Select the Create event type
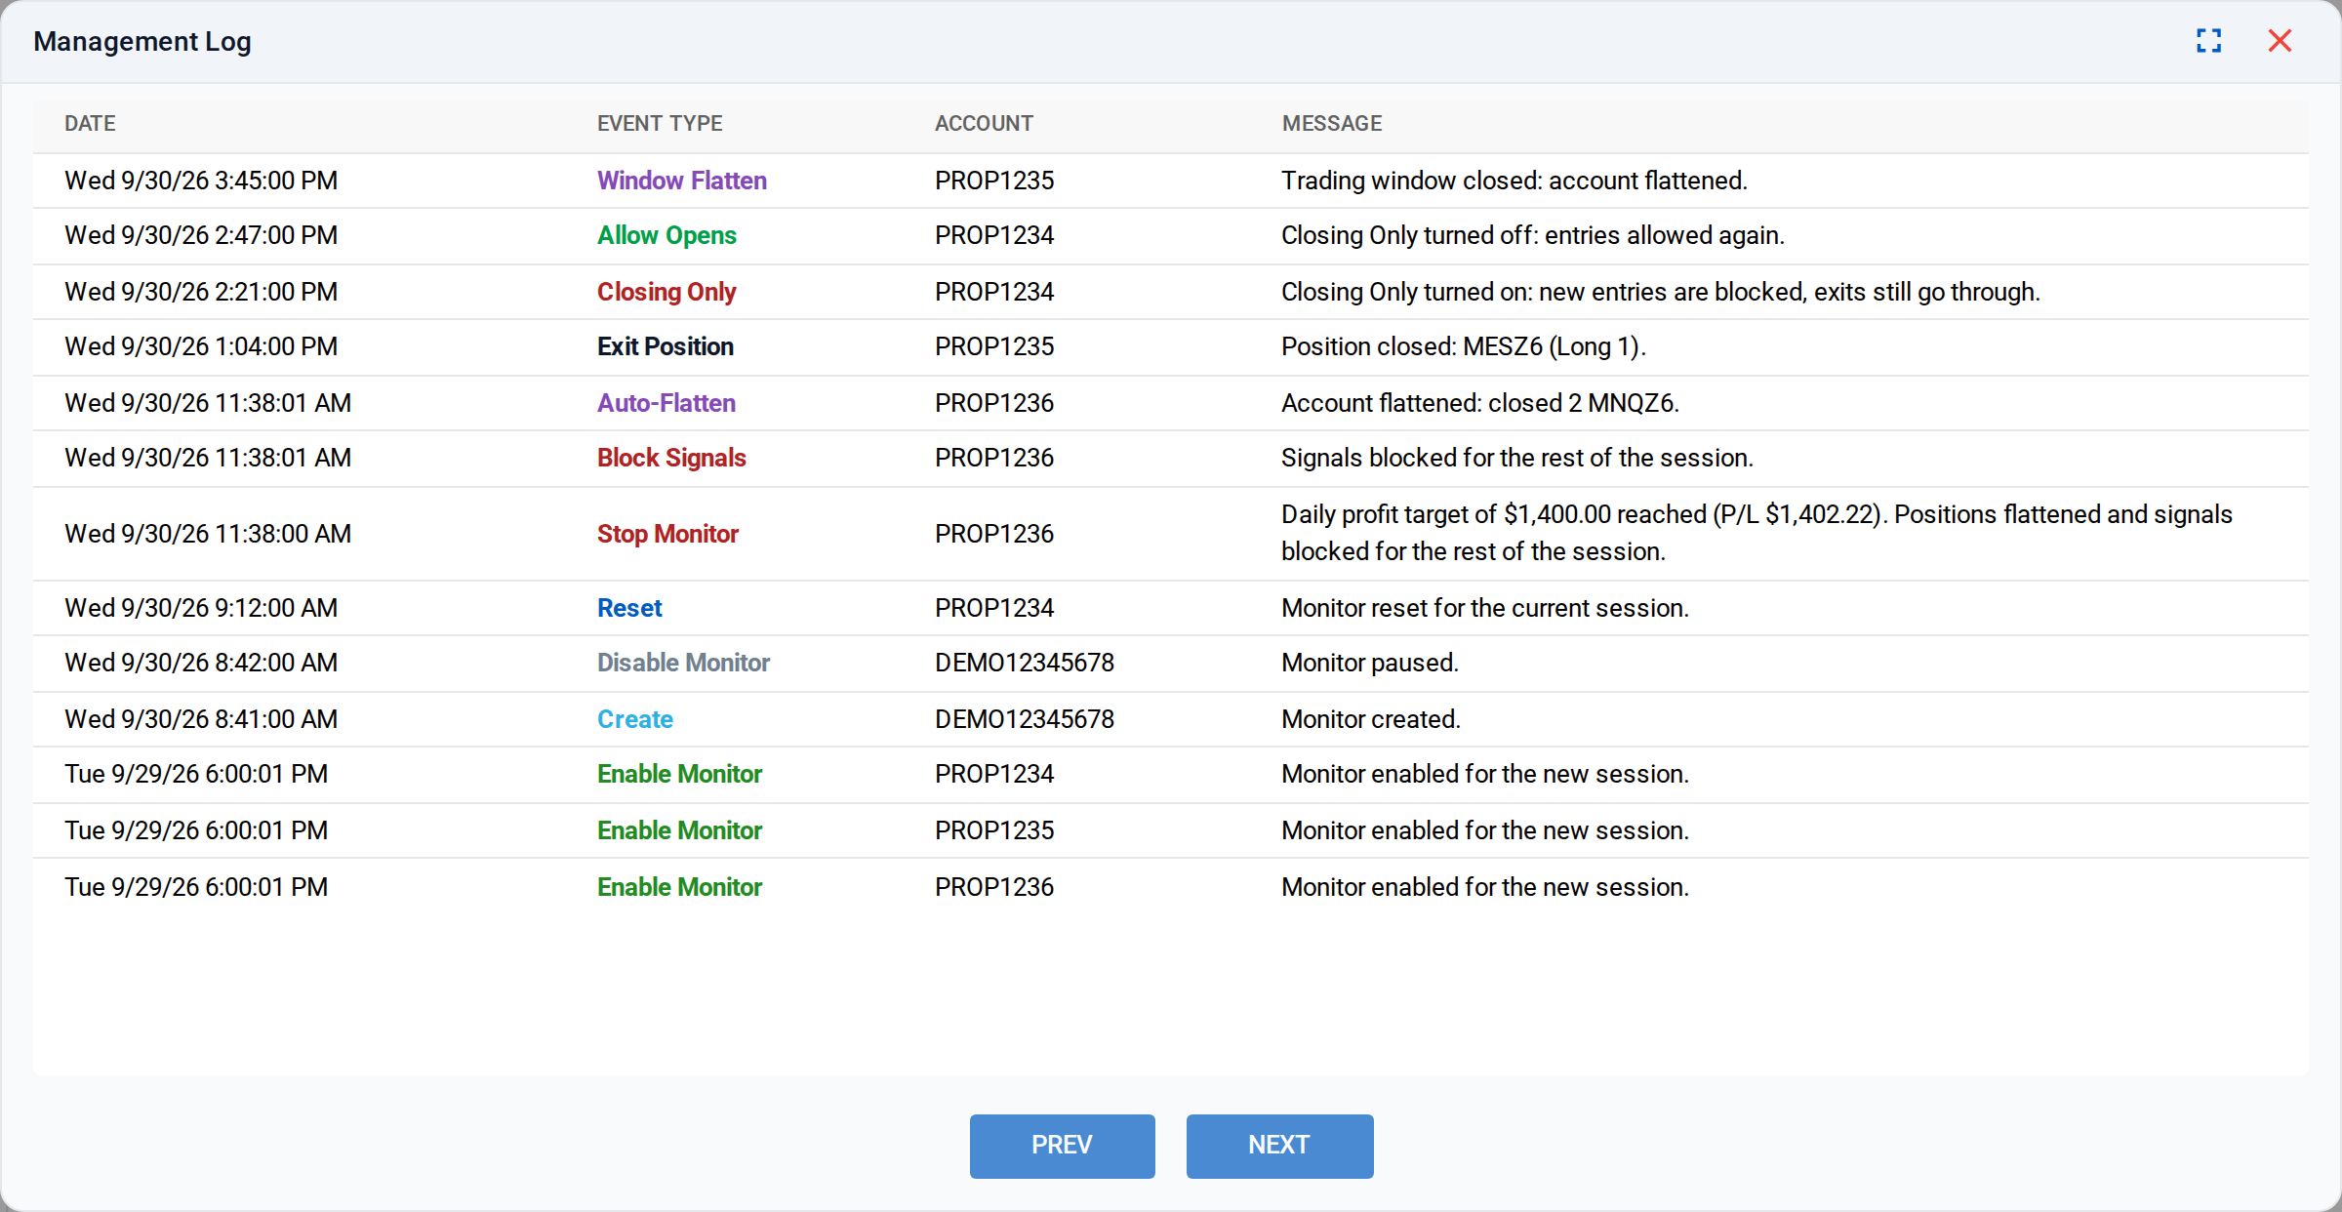Viewport: 2342px width, 1212px height. pyautogui.click(x=635, y=719)
